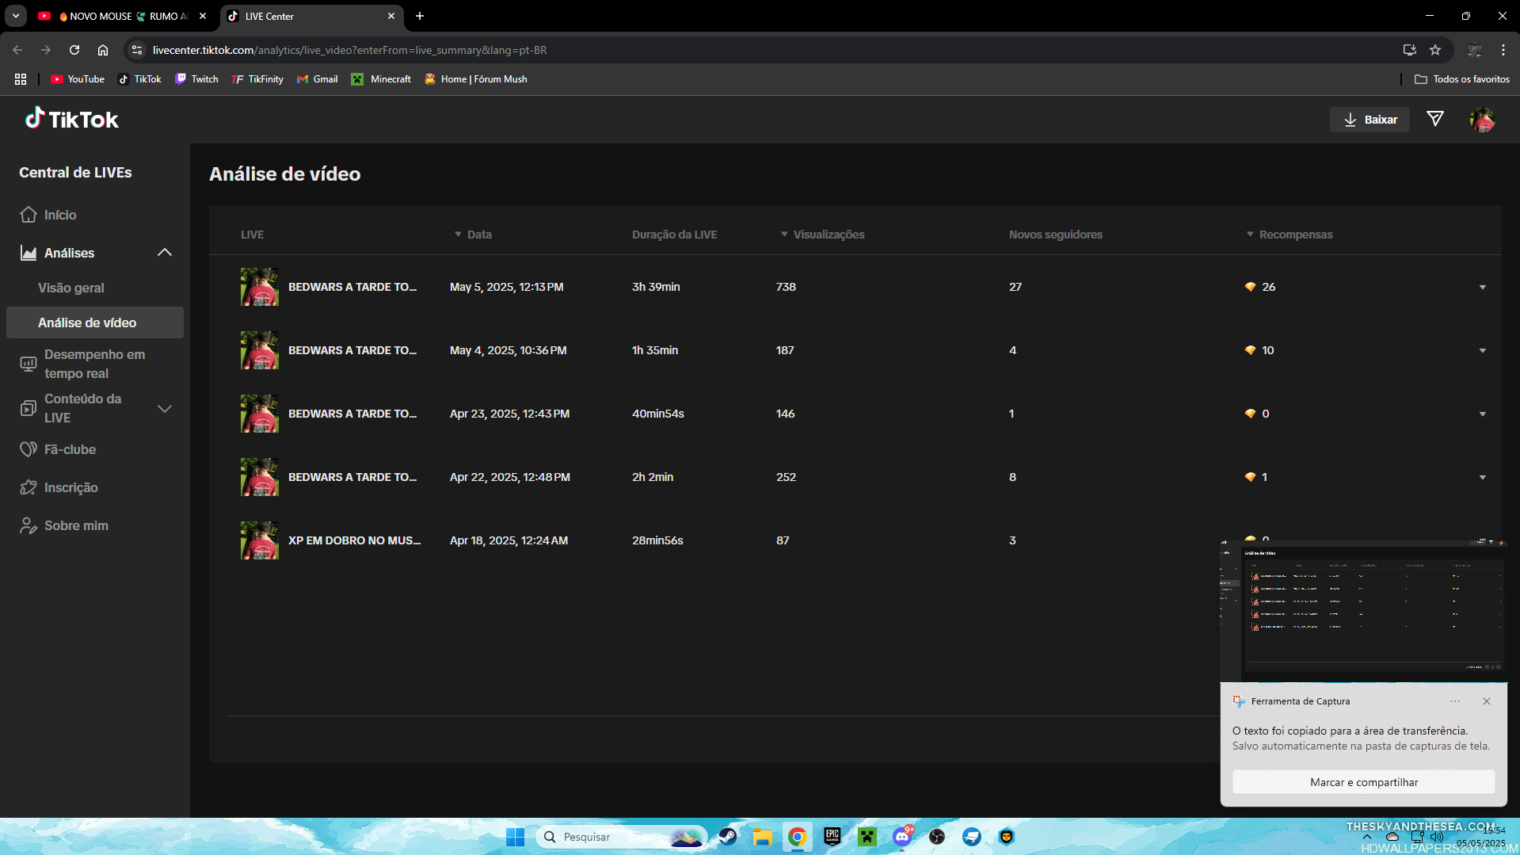Open the profile avatar menu

(1482, 120)
